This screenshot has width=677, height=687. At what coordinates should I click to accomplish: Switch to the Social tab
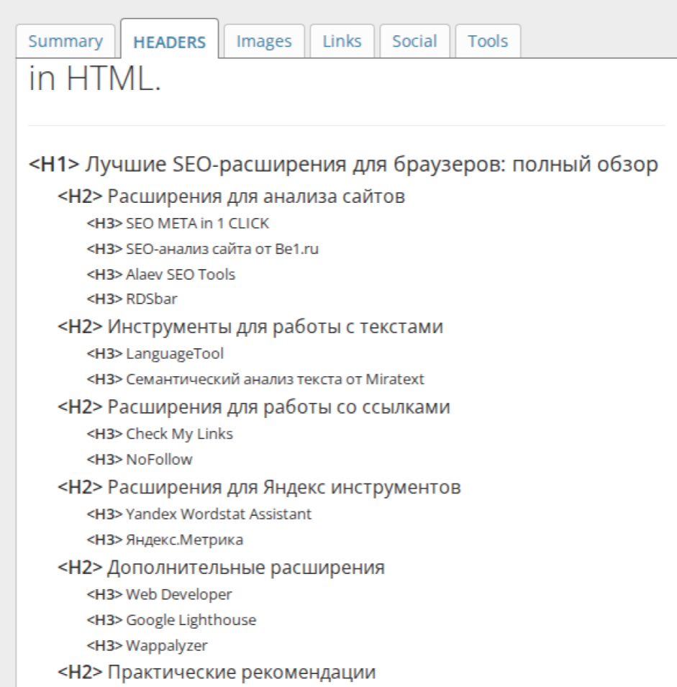coord(414,41)
